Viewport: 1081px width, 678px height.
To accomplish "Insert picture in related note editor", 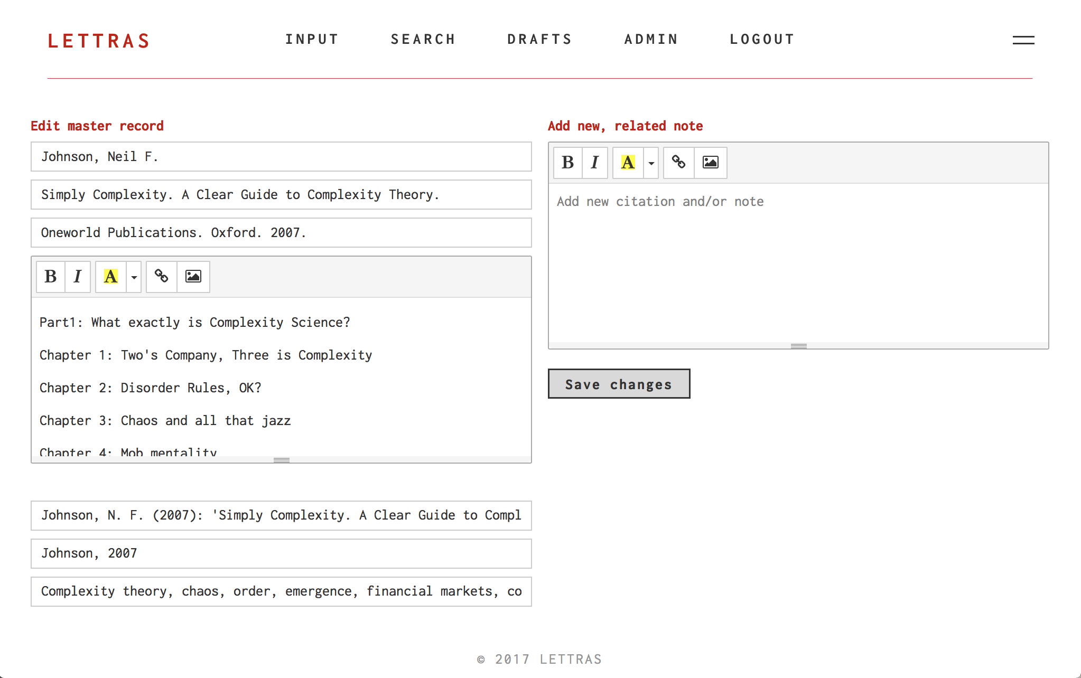I will coord(711,163).
